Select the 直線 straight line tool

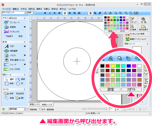tap(20, 79)
